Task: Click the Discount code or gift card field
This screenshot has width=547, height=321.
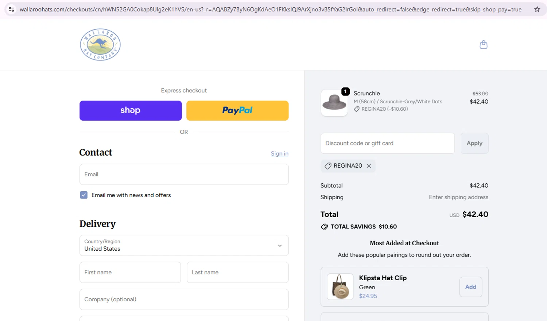Action: 388,143
